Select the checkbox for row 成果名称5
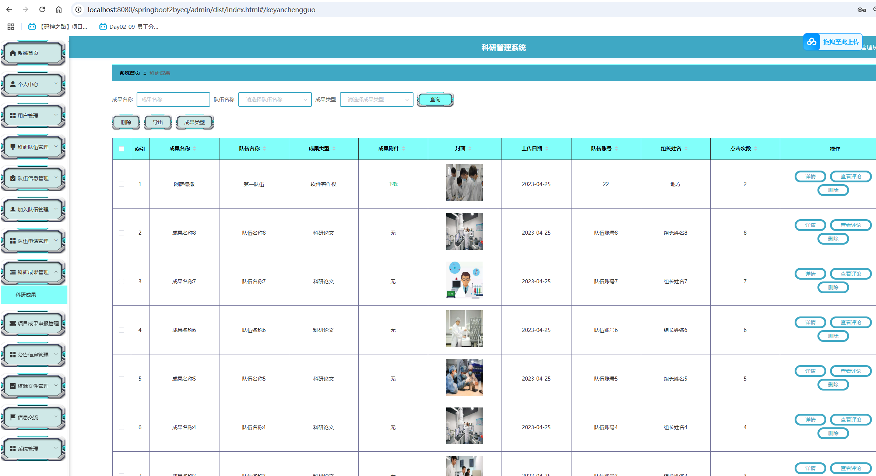 click(x=122, y=379)
